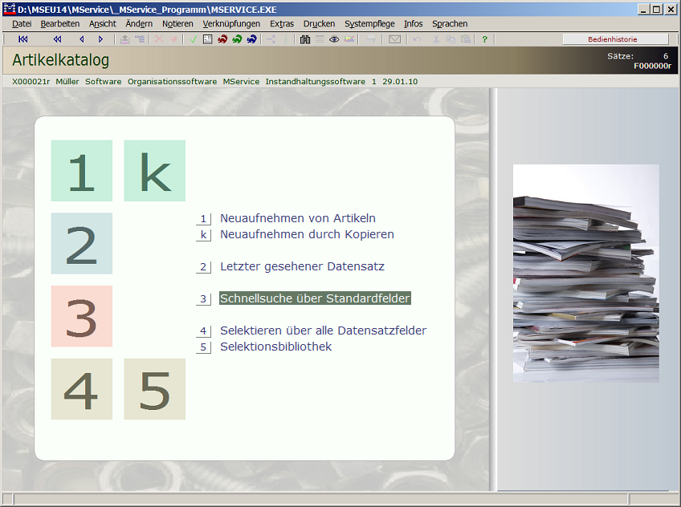Click the green question mark help icon

(484, 39)
